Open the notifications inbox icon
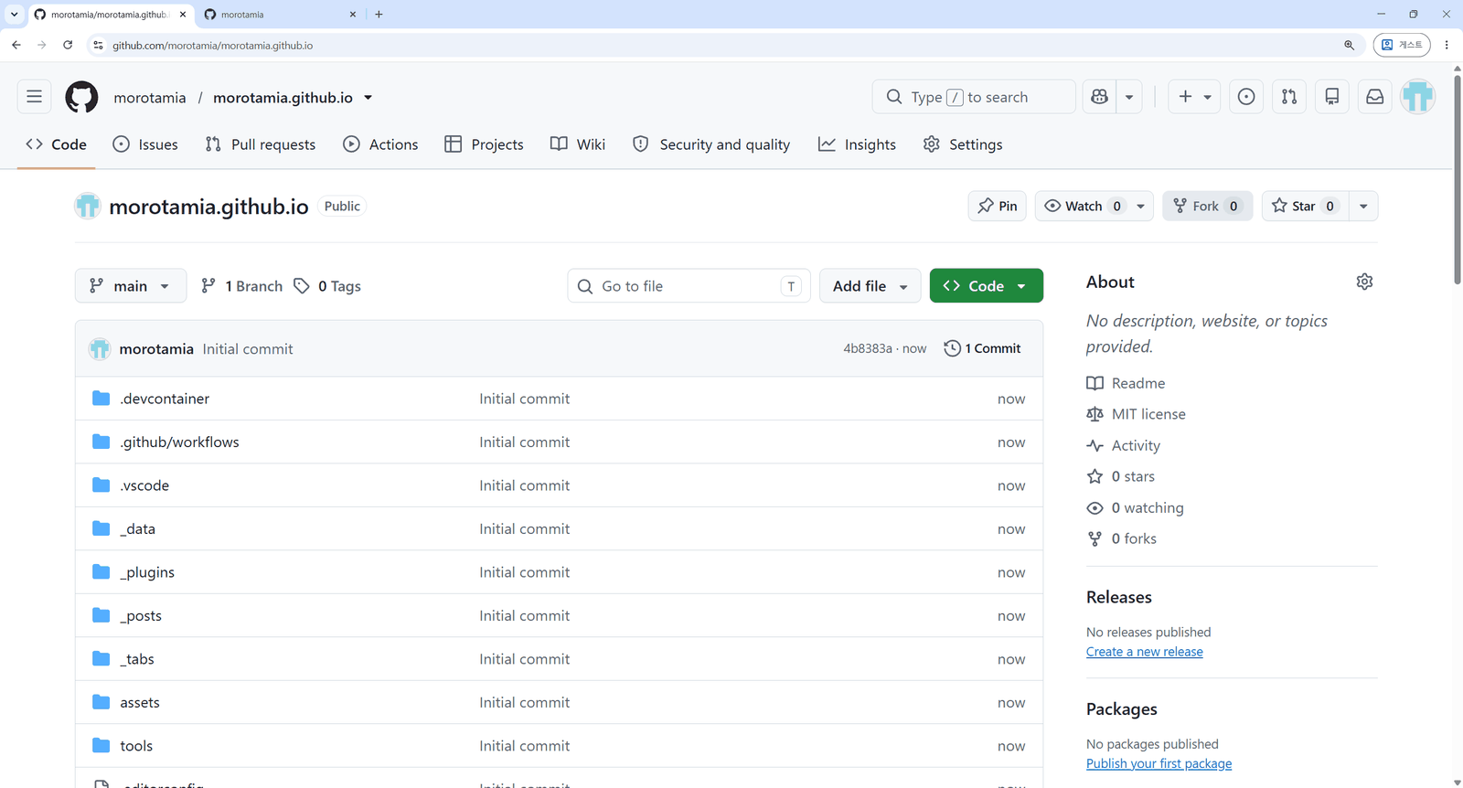The image size is (1463, 788). tap(1375, 97)
